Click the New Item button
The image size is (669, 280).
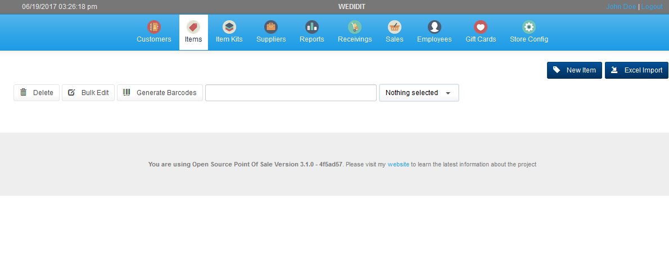[x=575, y=70]
